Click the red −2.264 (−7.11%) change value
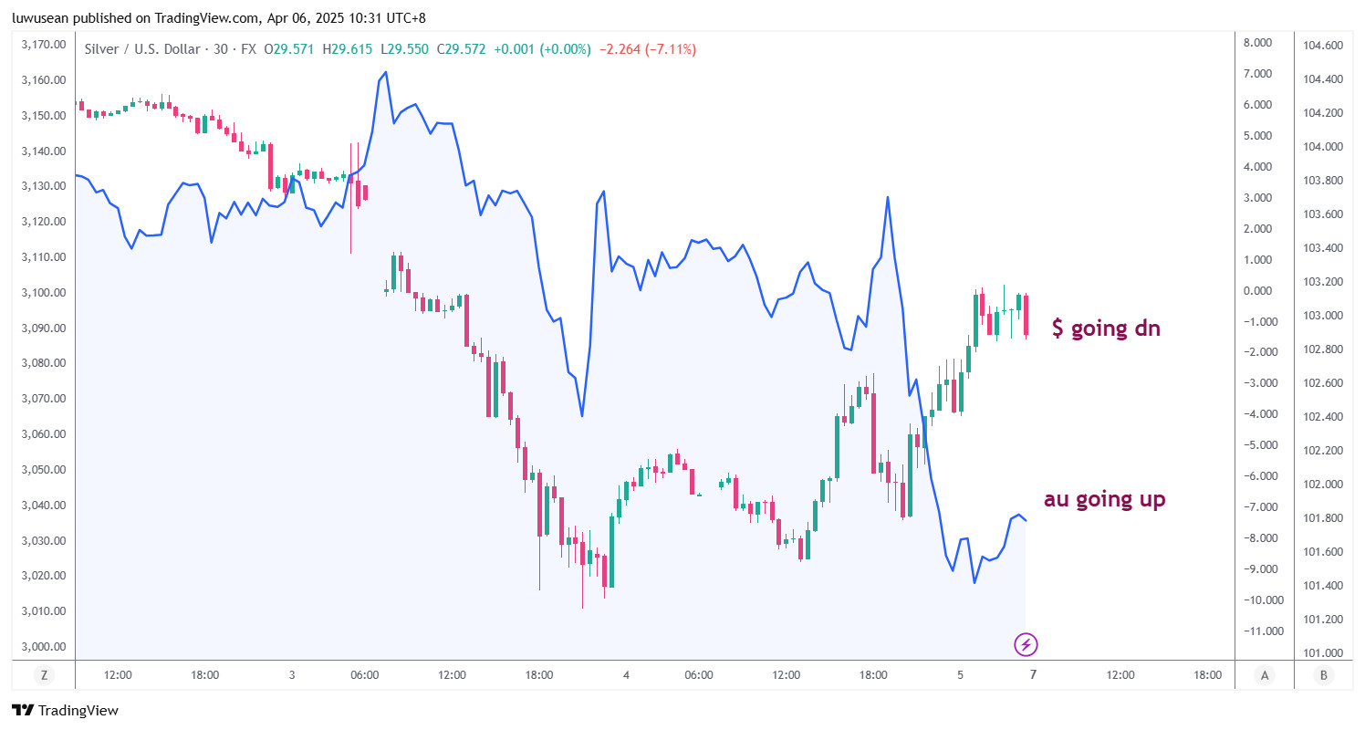This screenshot has height=730, width=1365. [x=647, y=49]
